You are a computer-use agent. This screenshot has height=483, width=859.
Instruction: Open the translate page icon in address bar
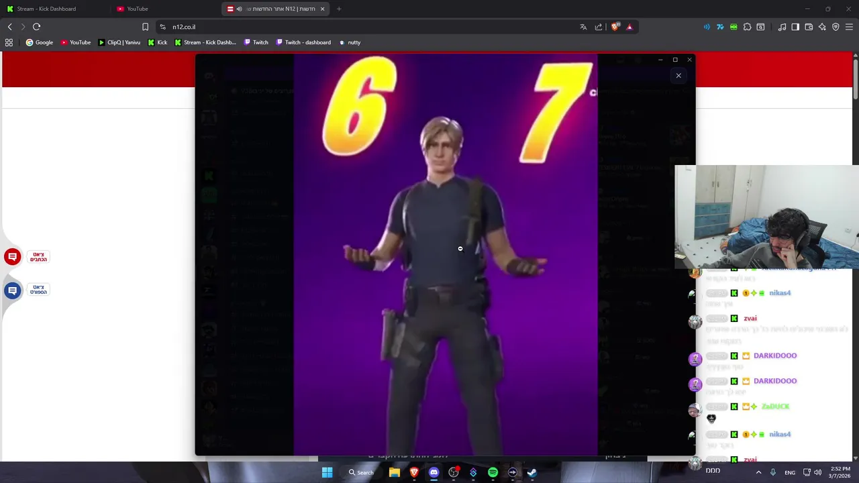click(x=583, y=27)
